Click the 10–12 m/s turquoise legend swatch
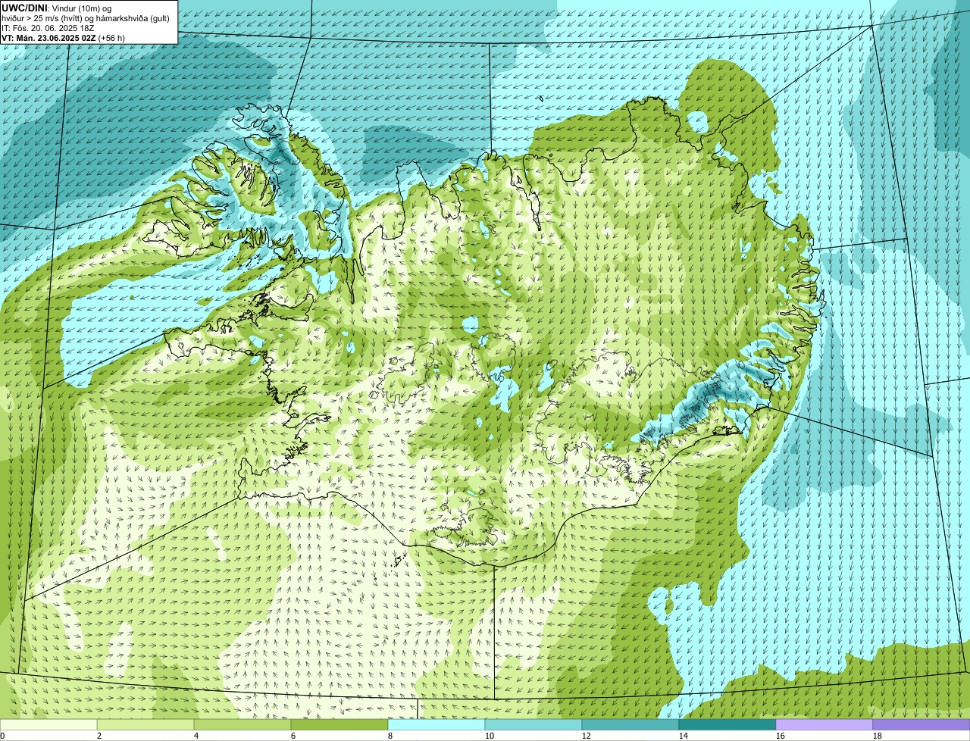Screen dimensions: 970x741 (x=533, y=724)
